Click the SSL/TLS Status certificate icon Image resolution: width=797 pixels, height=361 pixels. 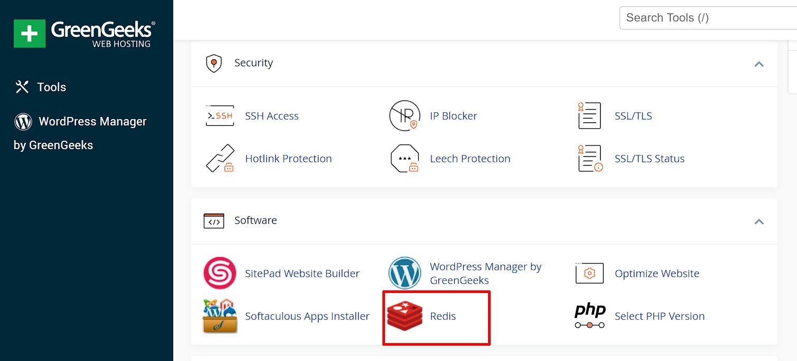(x=590, y=158)
